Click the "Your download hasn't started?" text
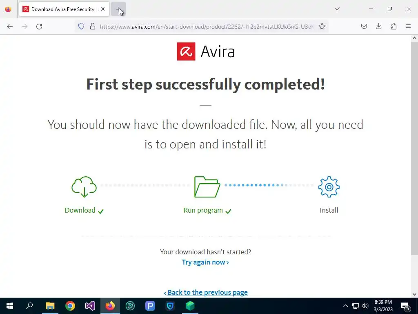 click(x=205, y=252)
